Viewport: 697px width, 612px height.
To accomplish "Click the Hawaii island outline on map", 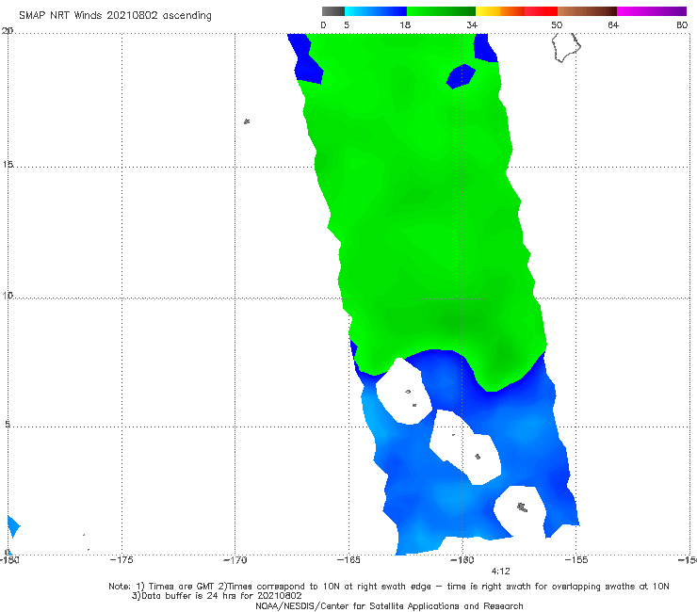I will click(x=566, y=47).
